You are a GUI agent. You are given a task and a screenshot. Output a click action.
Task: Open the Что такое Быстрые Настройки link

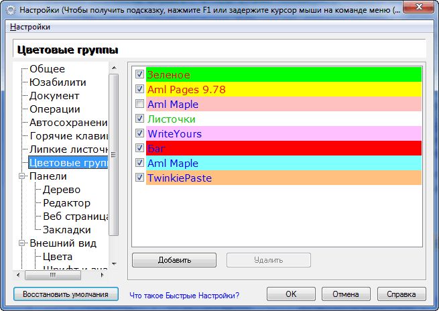pyautogui.click(x=184, y=296)
